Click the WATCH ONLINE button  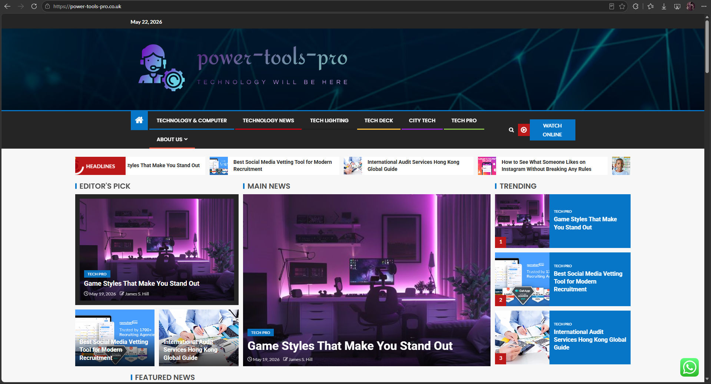pos(552,130)
